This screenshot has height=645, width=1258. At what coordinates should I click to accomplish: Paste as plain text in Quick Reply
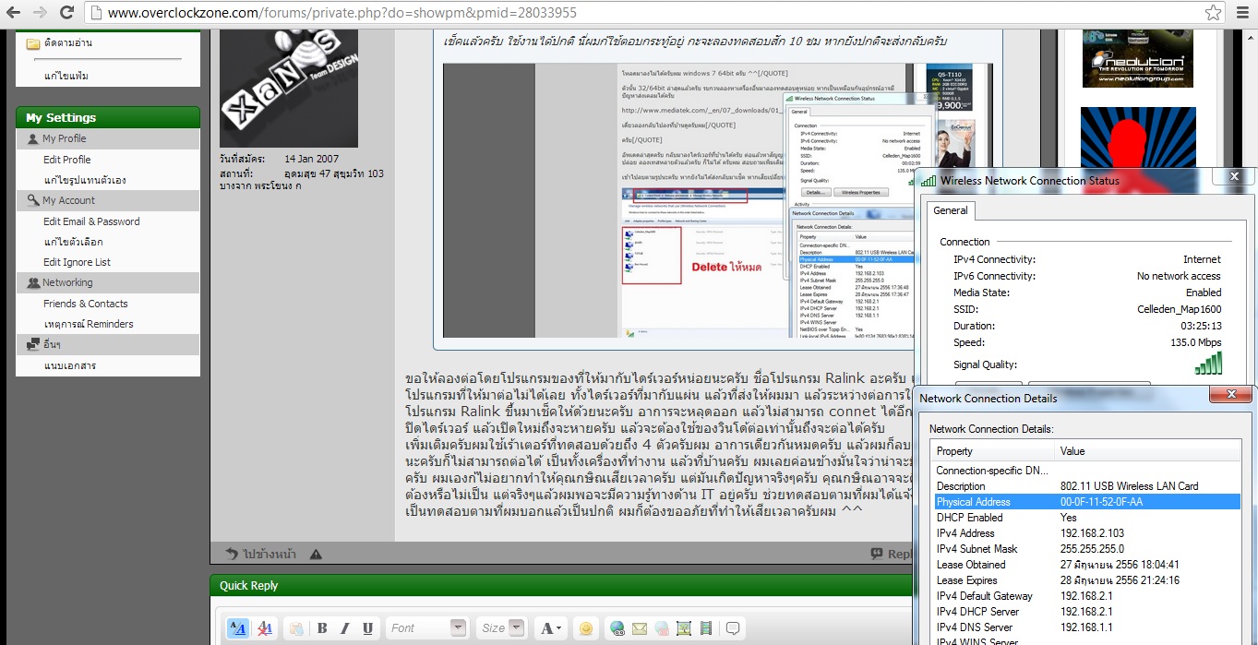[x=296, y=628]
